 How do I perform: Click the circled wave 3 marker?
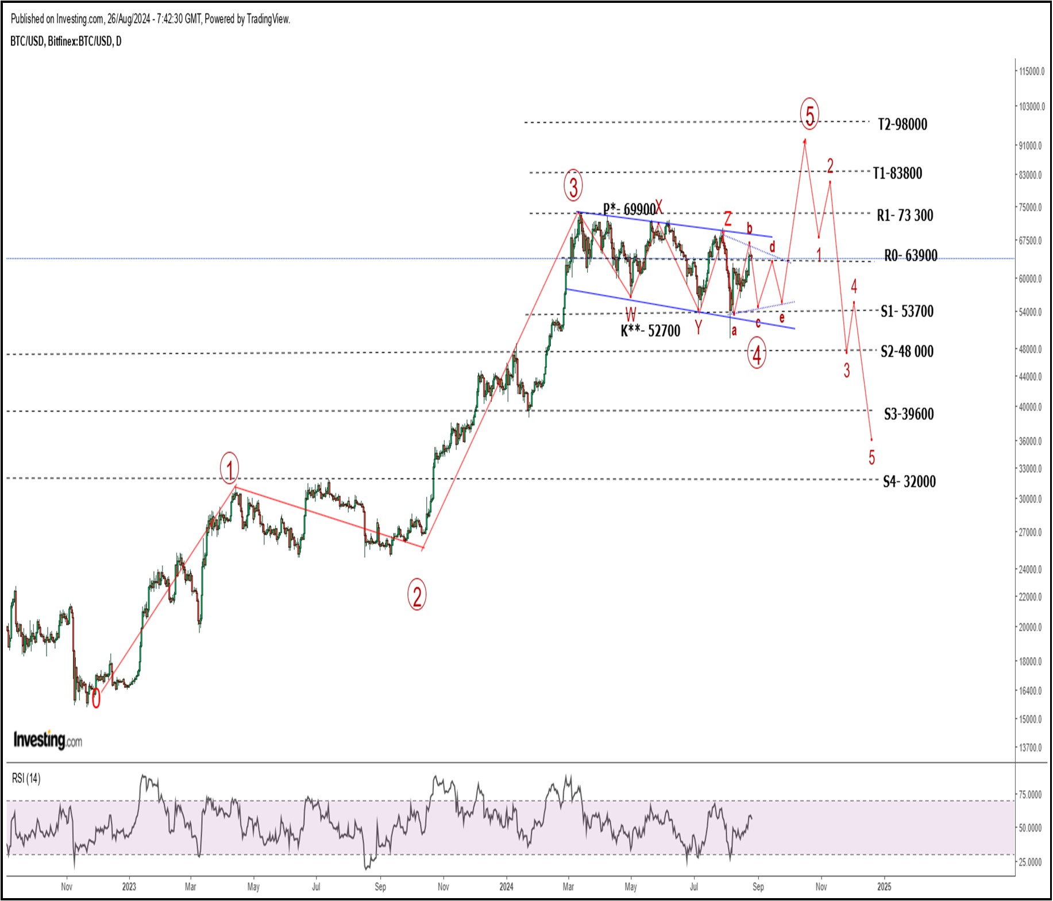click(x=573, y=186)
